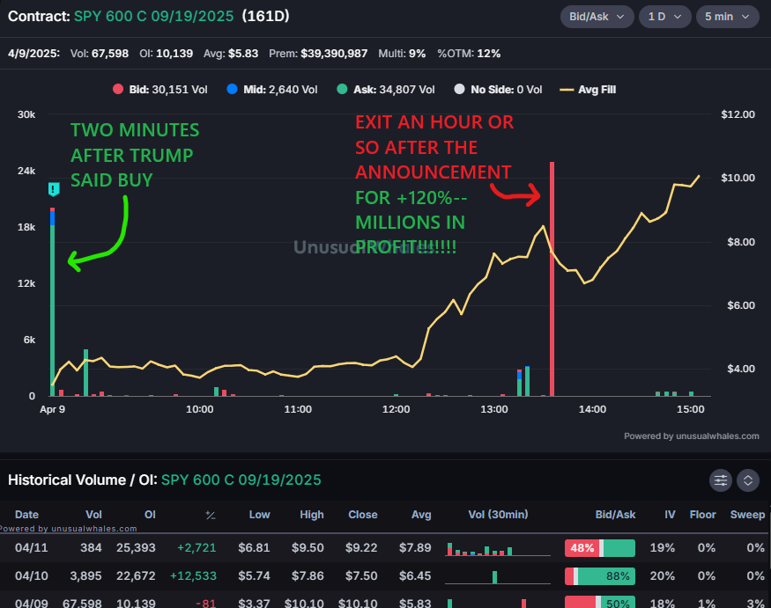Sort by the Vol column header
The height and width of the screenshot is (608, 771).
pos(93,515)
